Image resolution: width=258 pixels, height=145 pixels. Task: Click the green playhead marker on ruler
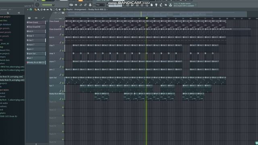pos(147,18)
